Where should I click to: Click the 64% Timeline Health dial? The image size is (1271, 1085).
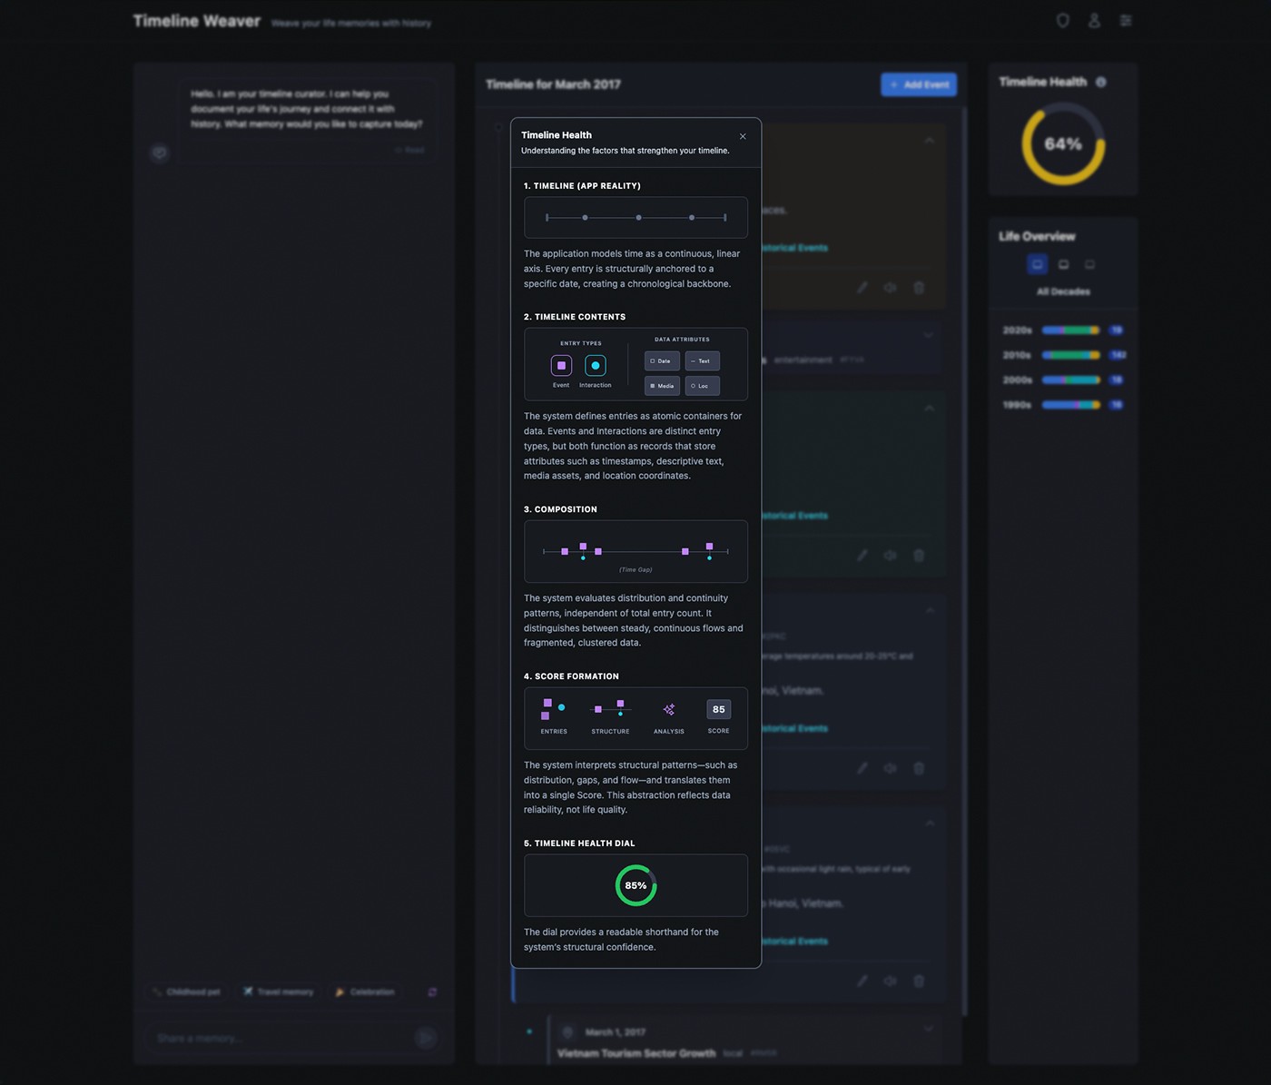click(1062, 143)
